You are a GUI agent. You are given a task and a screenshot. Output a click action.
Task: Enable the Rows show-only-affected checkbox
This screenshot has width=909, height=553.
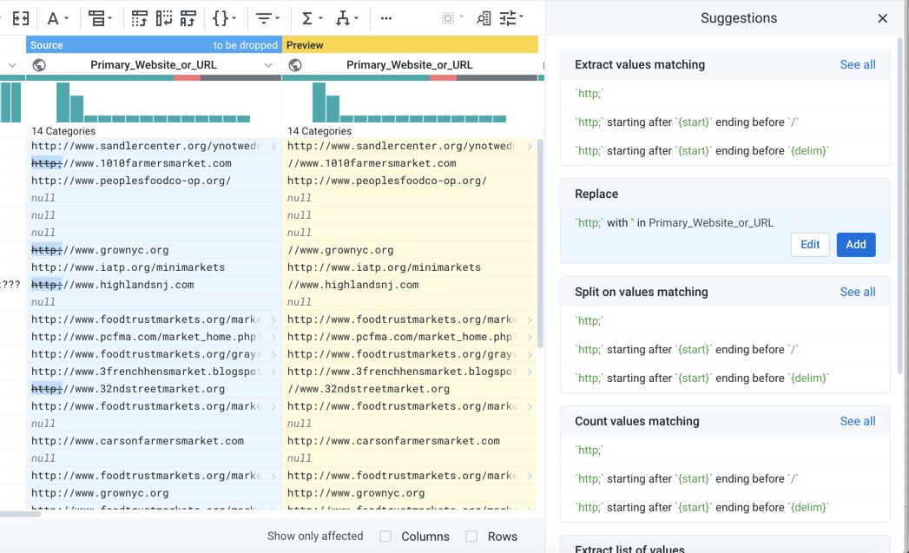coord(471,537)
